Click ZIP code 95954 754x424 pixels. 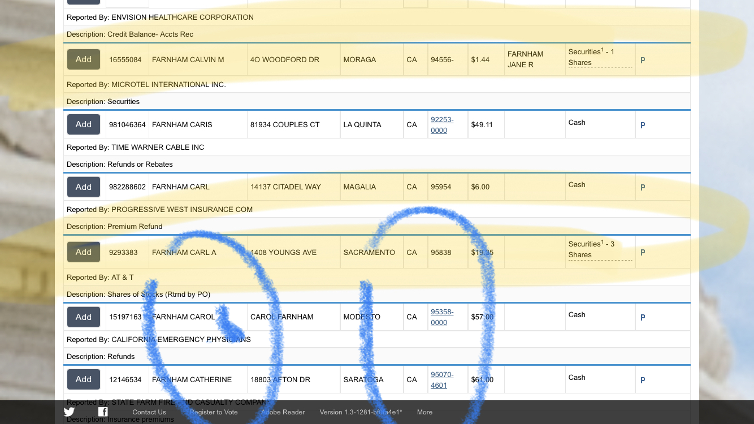tap(441, 187)
